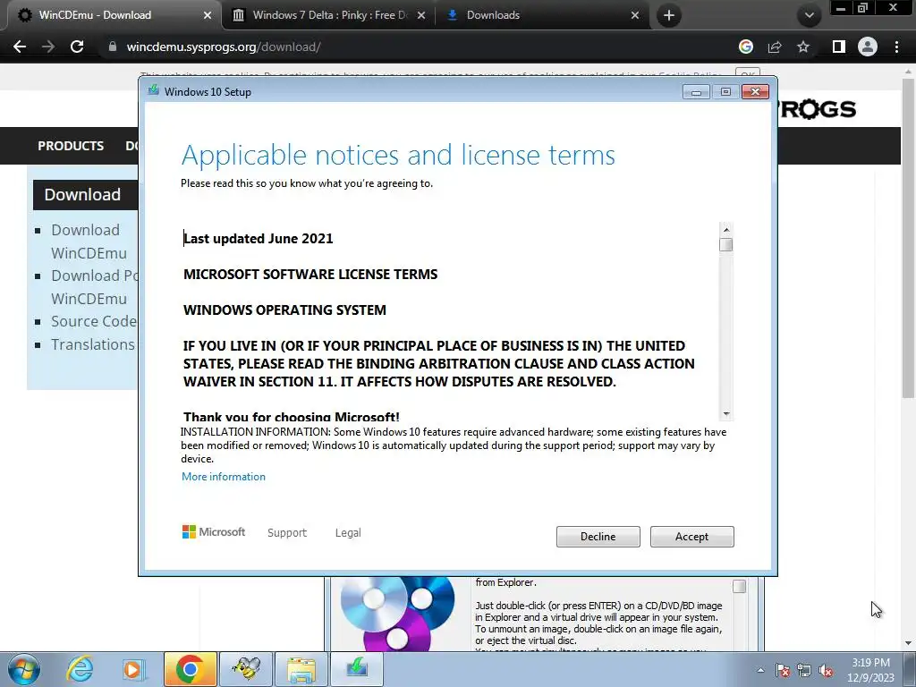Open the Chrome profile avatar
This screenshot has width=916, height=687.
(868, 47)
